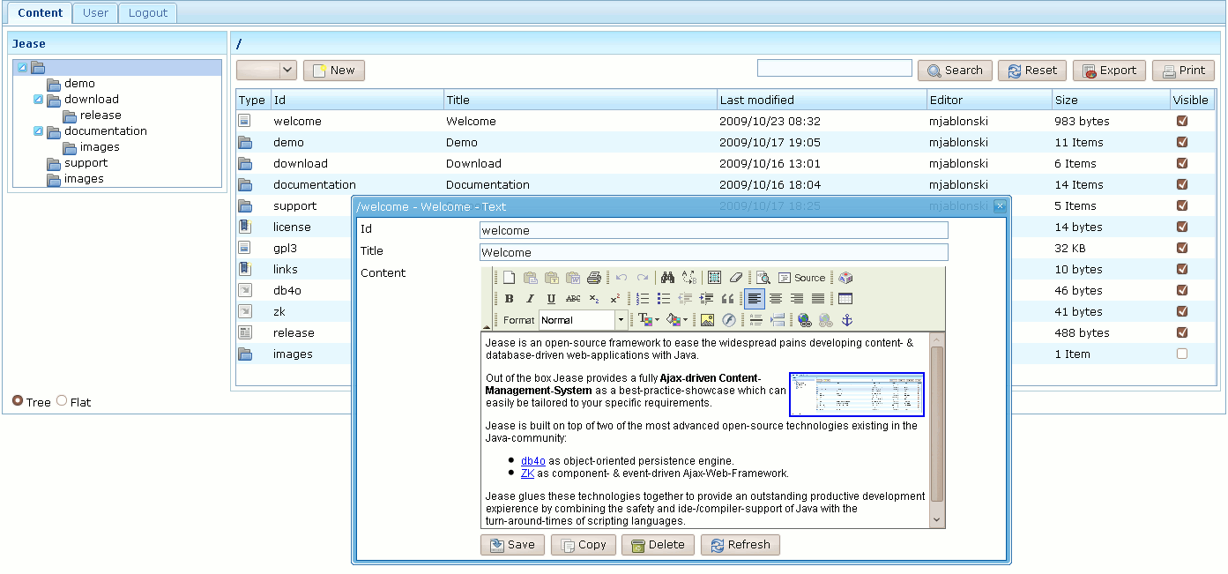The image size is (1228, 574).
Task: Apply strikethrough with the ABC icon
Action: [x=573, y=299]
